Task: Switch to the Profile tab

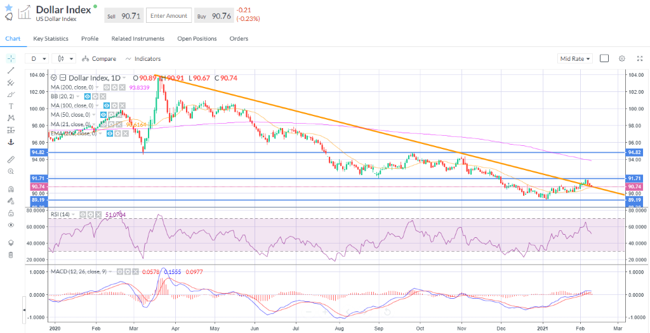Action: [x=90, y=39]
